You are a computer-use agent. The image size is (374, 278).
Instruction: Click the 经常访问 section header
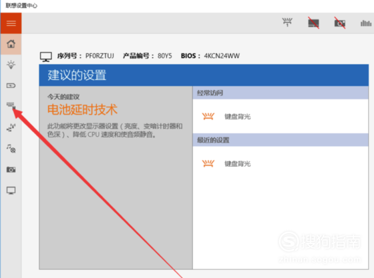[x=280, y=93]
